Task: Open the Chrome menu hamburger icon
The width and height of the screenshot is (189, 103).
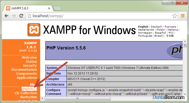Action: (183, 16)
